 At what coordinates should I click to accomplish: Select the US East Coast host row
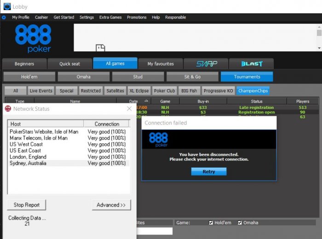(69, 151)
